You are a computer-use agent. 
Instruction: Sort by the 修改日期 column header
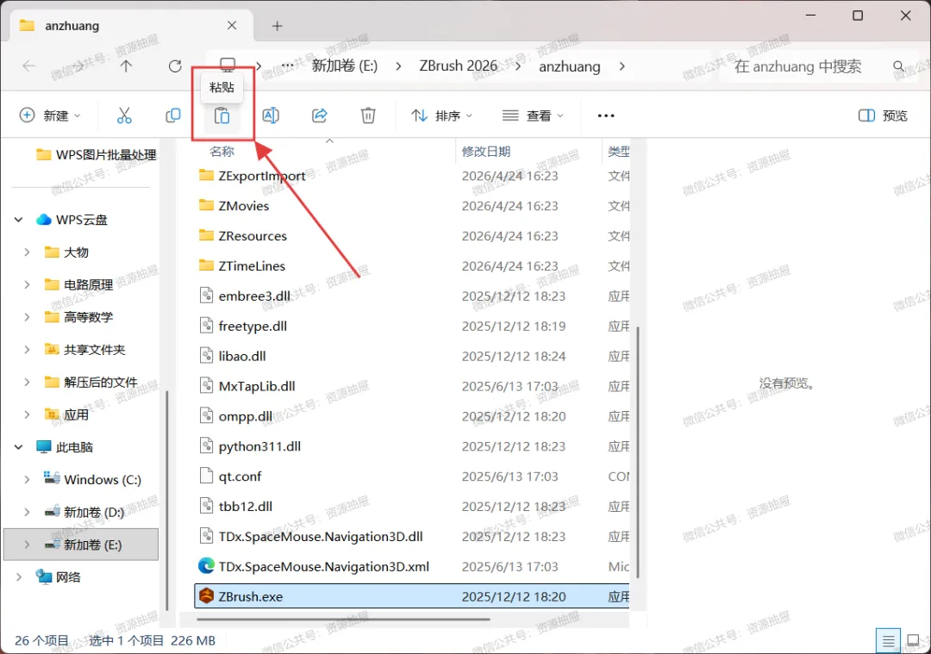point(485,152)
